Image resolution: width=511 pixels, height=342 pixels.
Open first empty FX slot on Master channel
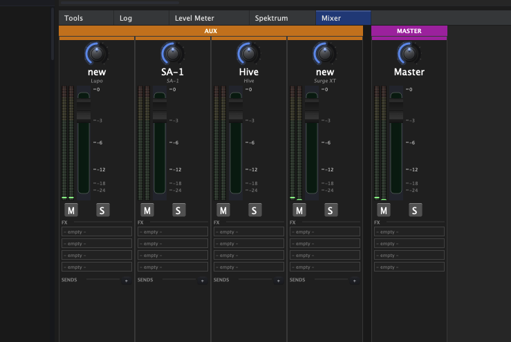409,231
